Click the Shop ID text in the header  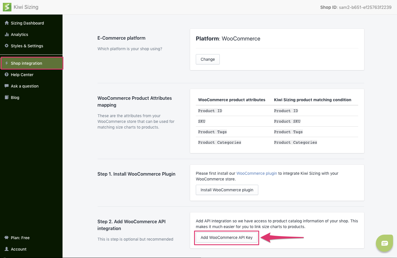(356, 7)
